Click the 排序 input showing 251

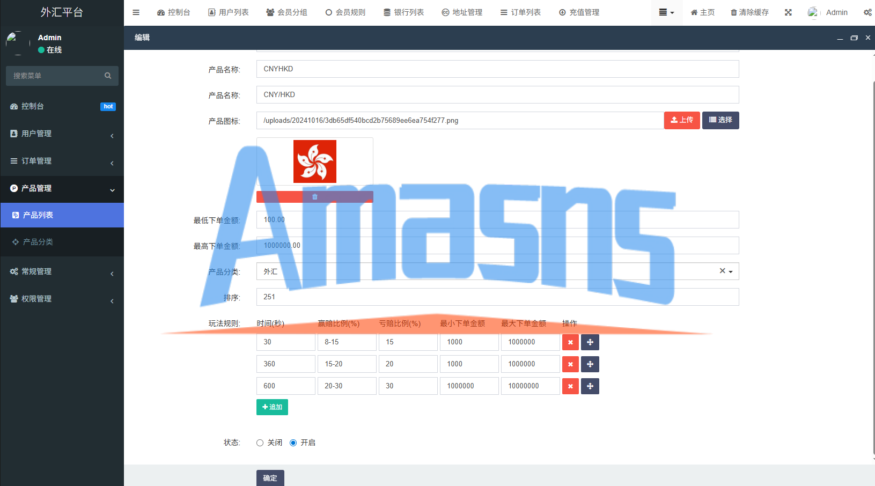(x=498, y=297)
